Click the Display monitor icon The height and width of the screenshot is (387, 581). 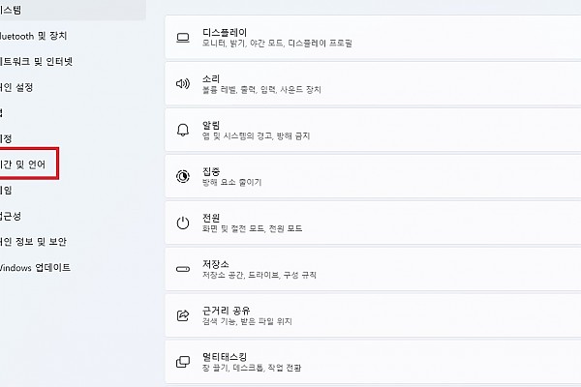[x=183, y=38]
